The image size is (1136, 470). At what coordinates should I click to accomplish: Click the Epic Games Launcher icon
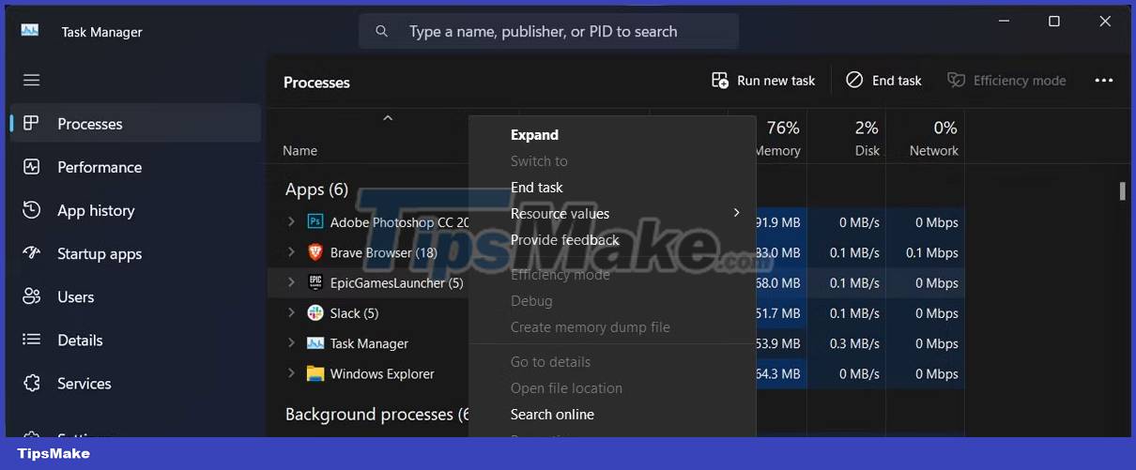(315, 282)
